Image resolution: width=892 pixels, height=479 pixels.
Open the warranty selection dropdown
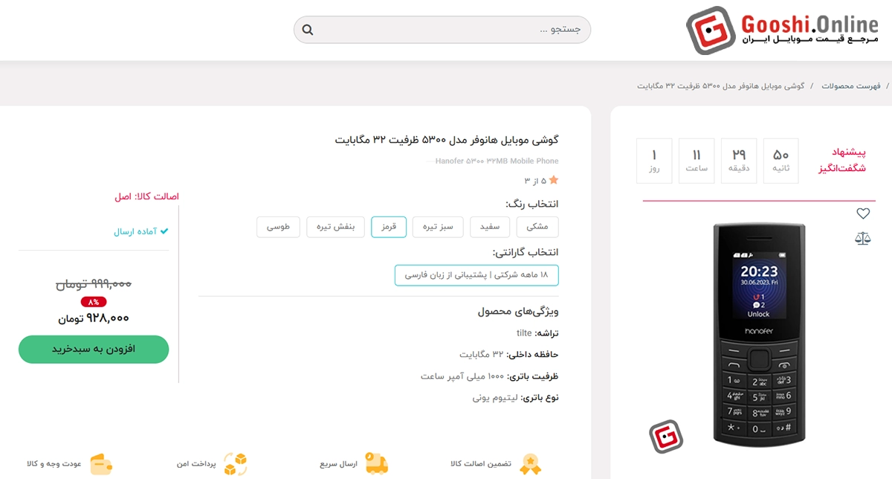[476, 274]
